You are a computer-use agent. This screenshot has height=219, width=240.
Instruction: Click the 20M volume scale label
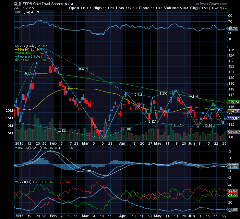(9, 110)
